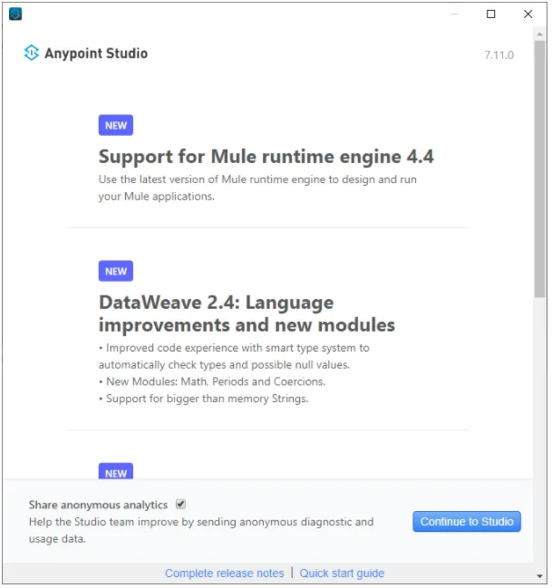Uncheck Share anonymous analytics checkbox
The image size is (552, 588).
pos(181,505)
